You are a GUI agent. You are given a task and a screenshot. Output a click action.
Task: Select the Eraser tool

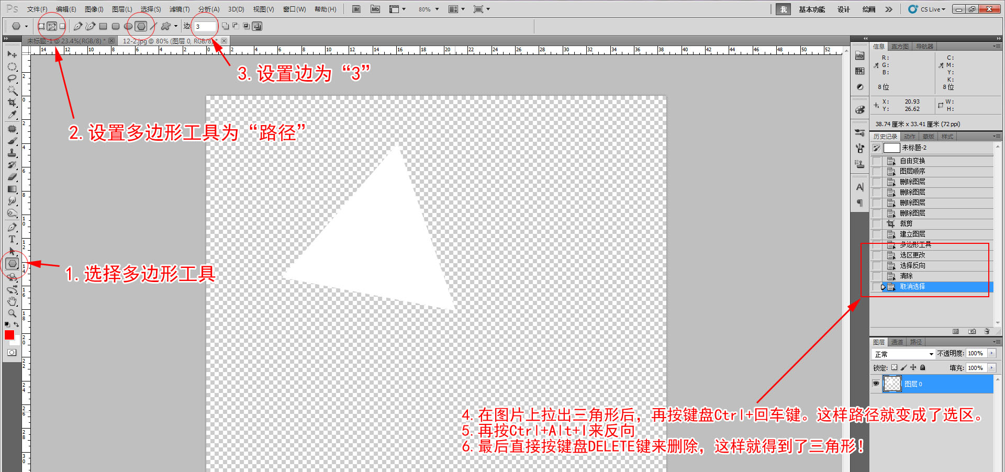pyautogui.click(x=12, y=177)
